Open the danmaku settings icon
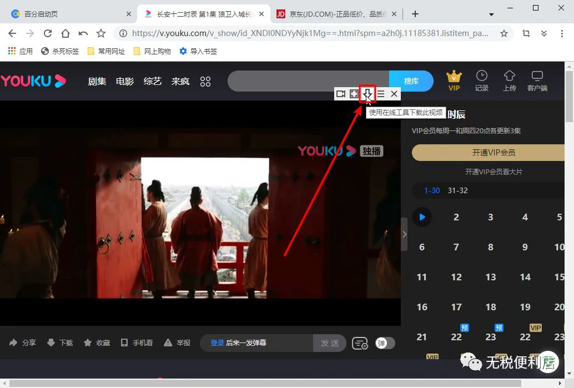The image size is (574, 388). tap(360, 344)
